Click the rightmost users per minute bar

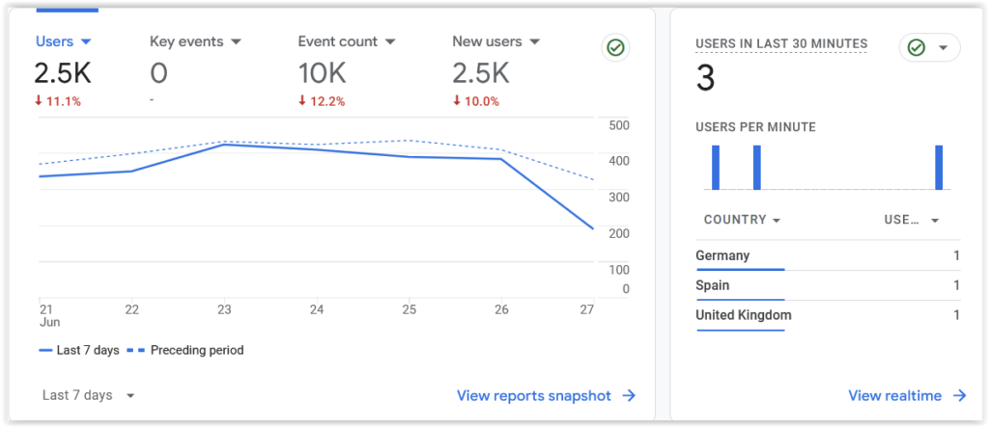point(938,168)
